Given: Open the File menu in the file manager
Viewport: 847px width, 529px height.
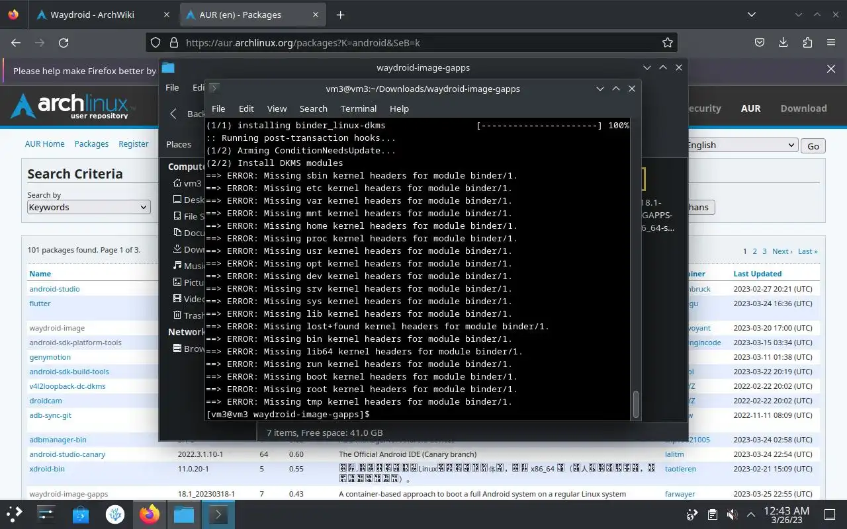Looking at the screenshot, I should pos(172,87).
